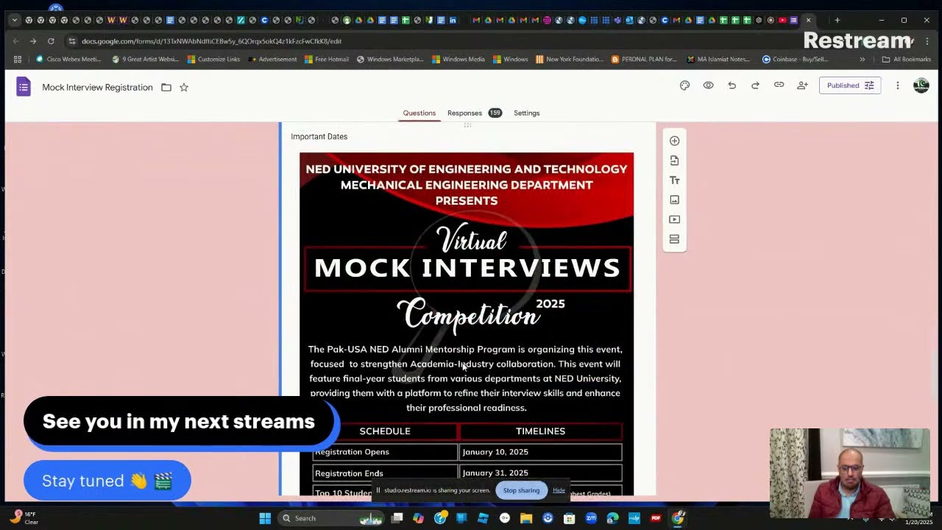Open the Chrome apps grid shortcut
The width and height of the screenshot is (942, 530).
click(x=18, y=59)
